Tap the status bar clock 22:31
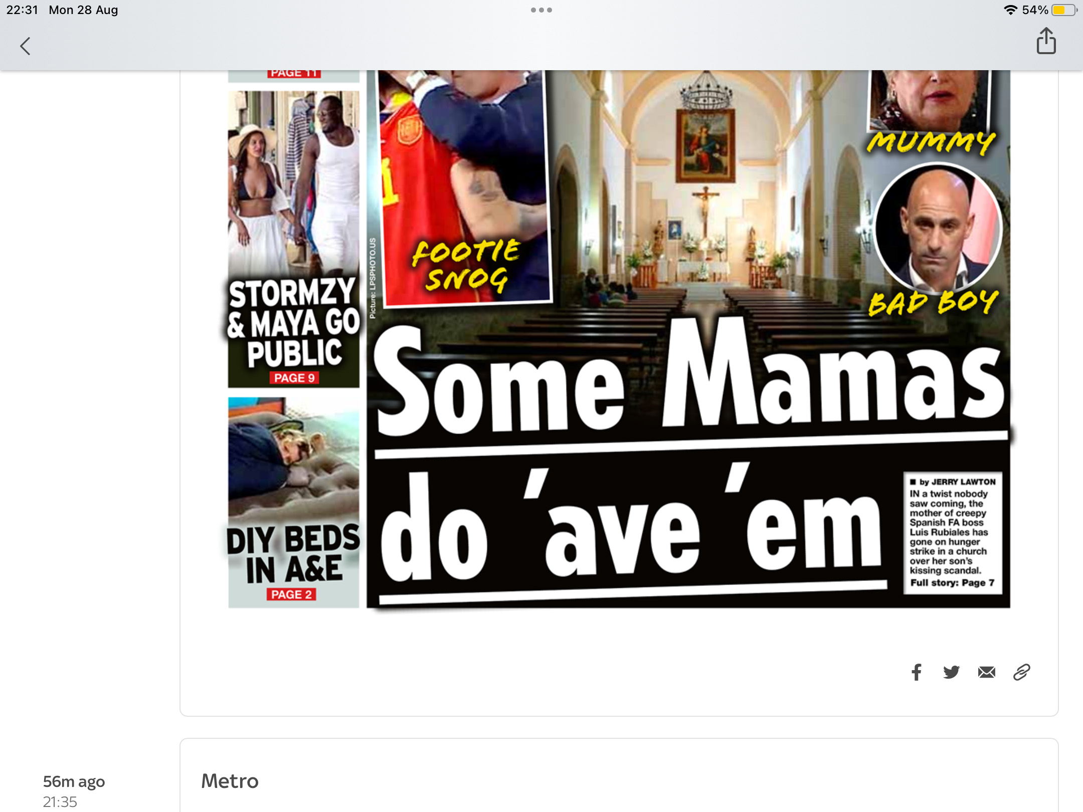 click(22, 10)
